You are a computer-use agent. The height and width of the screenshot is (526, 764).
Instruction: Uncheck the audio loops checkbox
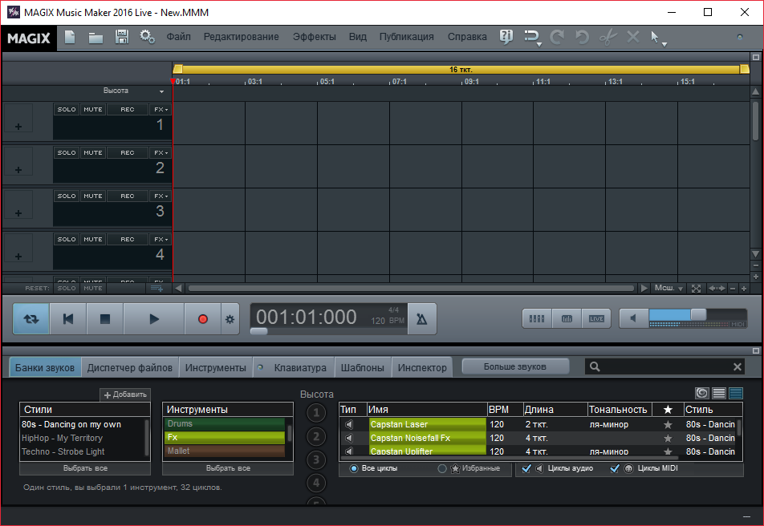coord(526,468)
